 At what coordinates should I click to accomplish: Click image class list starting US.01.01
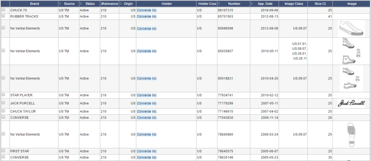(x=300, y=51)
